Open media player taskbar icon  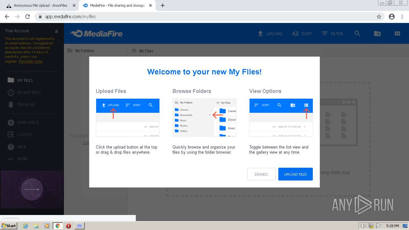47,226
